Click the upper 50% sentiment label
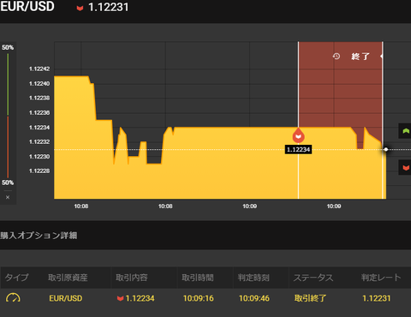 click(8, 47)
